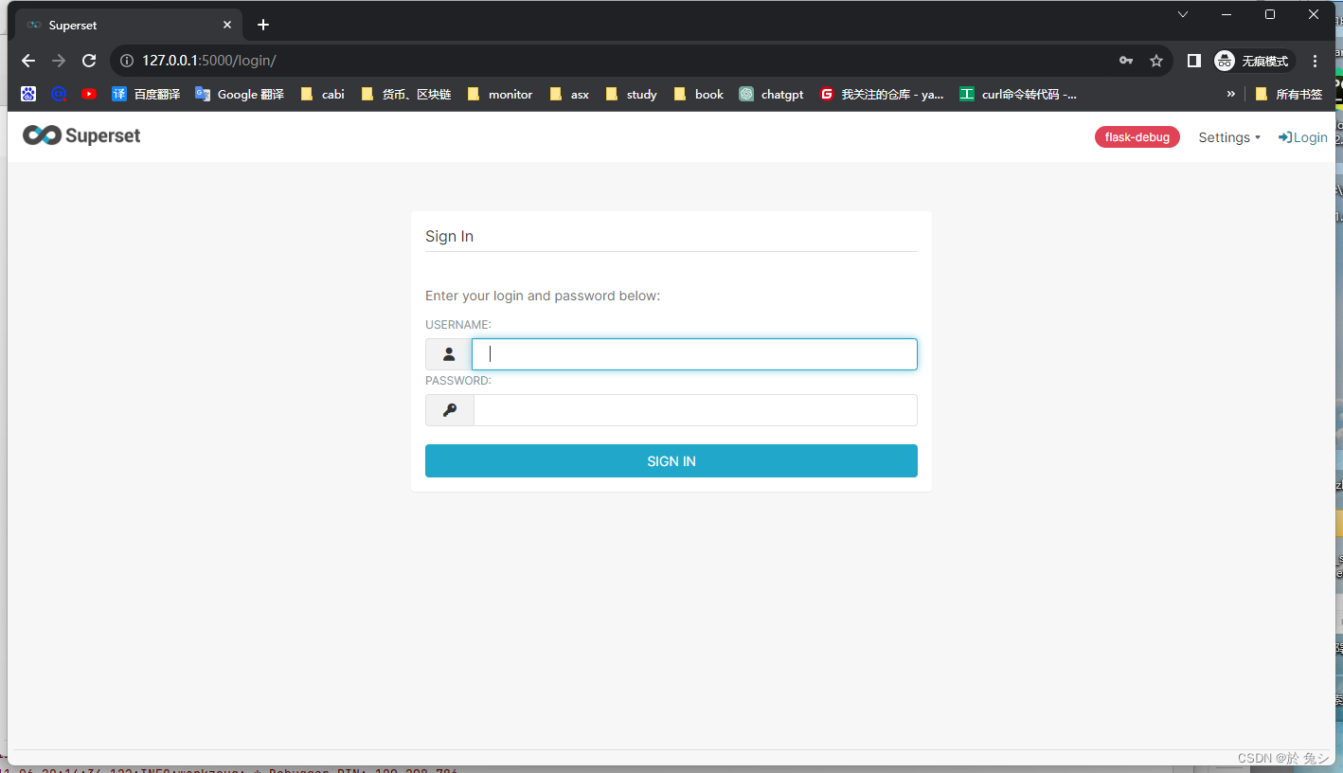Viewport: 1343px width, 773px height.
Task: Click the Superset logo
Action: [x=81, y=135]
